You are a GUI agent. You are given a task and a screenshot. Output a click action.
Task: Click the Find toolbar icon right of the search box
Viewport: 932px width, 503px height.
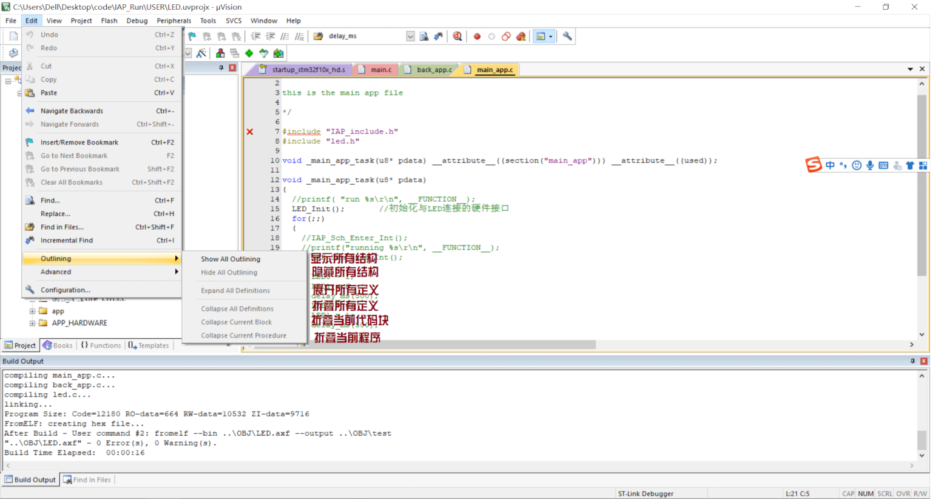424,36
